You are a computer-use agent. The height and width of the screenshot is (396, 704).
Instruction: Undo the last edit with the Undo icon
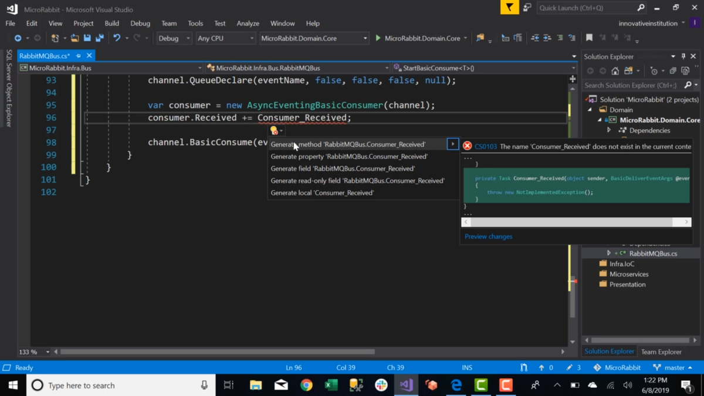coord(117,38)
